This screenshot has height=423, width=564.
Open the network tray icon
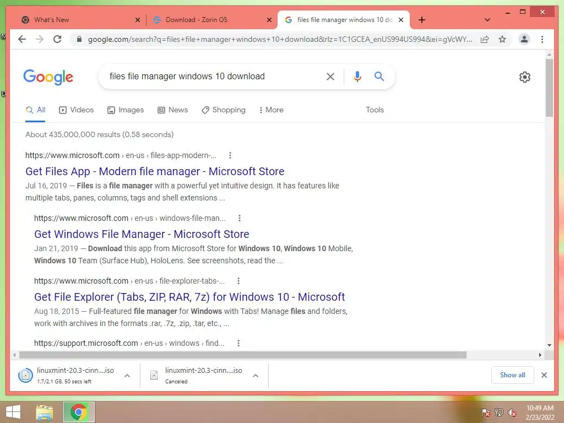point(499,413)
